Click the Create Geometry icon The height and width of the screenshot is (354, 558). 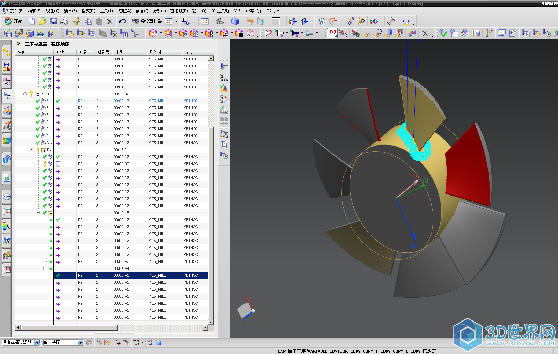point(30,33)
